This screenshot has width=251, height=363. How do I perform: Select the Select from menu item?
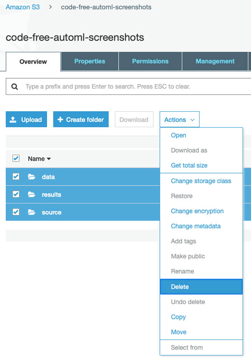[201, 347]
